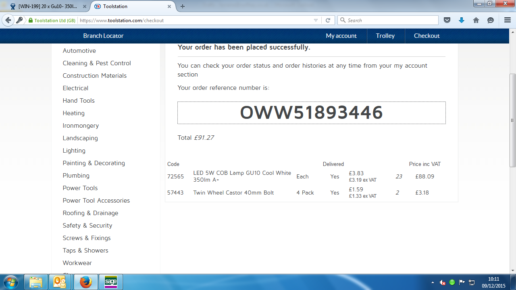Select the Plumbing category

[76, 176]
